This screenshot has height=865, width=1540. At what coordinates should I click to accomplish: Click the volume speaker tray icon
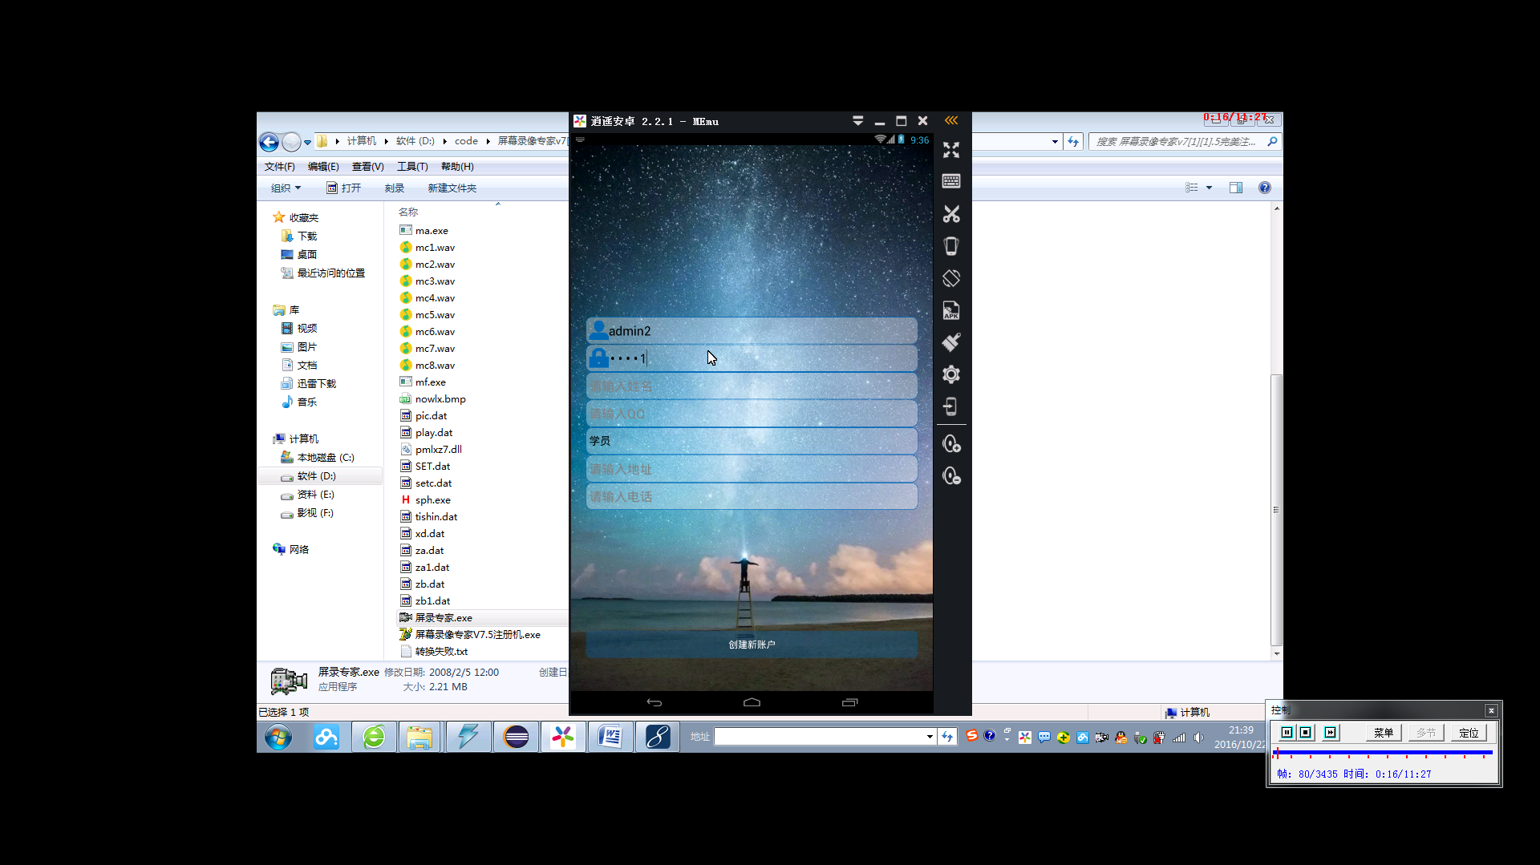[1198, 738]
